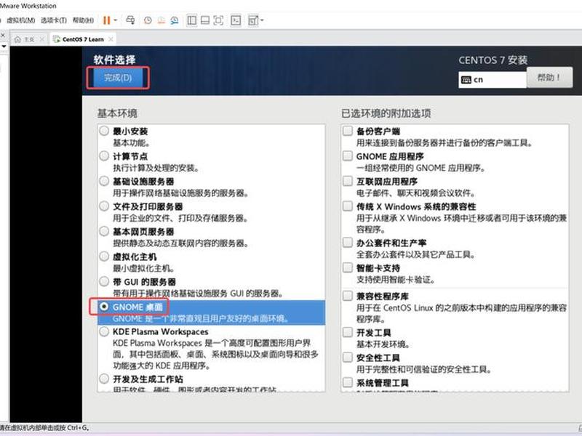Select the 虚拟化主机 radio button
This screenshot has width=582, height=436.
tap(104, 257)
